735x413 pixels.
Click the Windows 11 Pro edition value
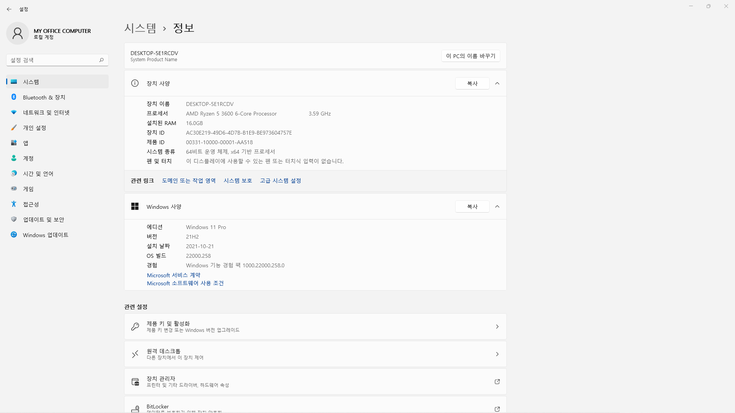(206, 227)
